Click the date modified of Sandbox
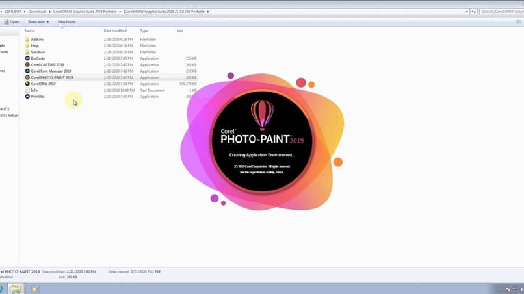 click(x=118, y=52)
